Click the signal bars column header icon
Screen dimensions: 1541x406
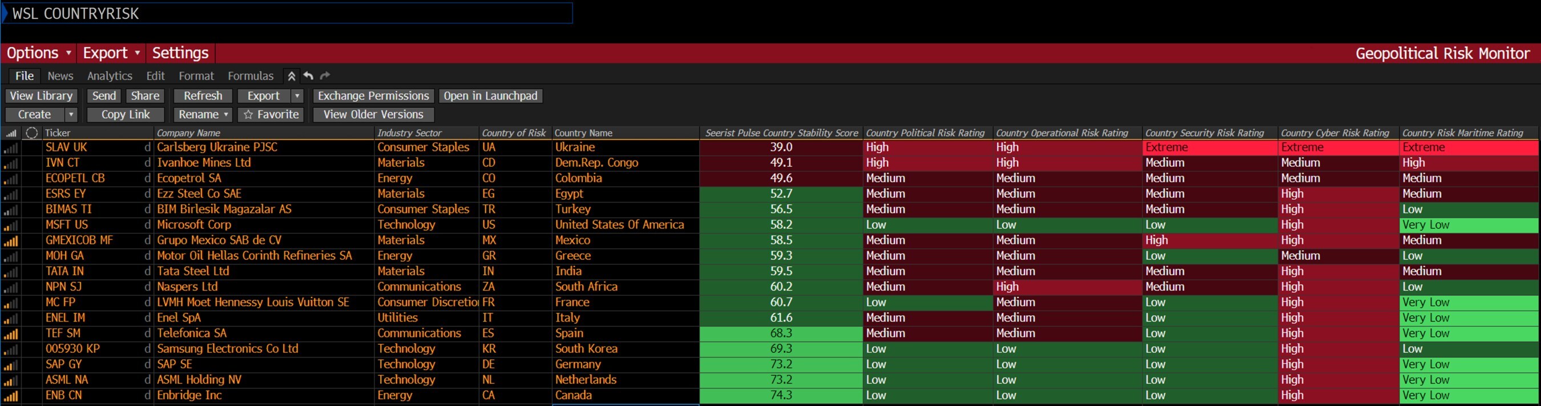[x=11, y=133]
